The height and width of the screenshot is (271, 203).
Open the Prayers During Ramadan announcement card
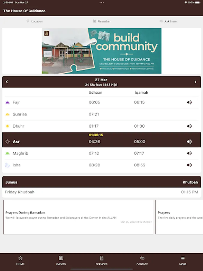[78, 217]
